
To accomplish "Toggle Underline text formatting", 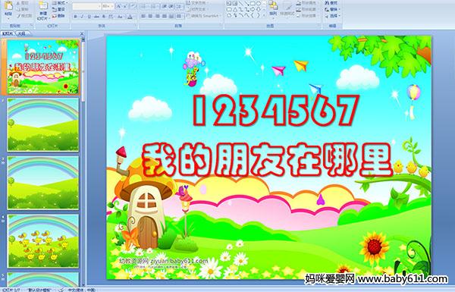I will (89, 17).
